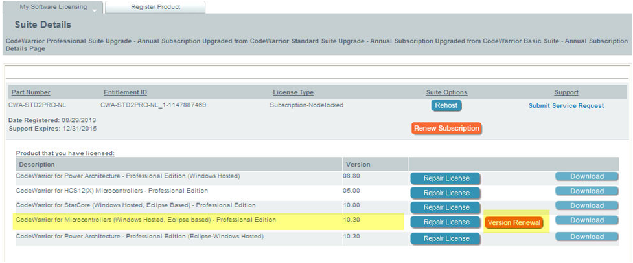633x263 pixels.
Task: Select part number CWA-STD2PRO-NL
Action: click(37, 105)
